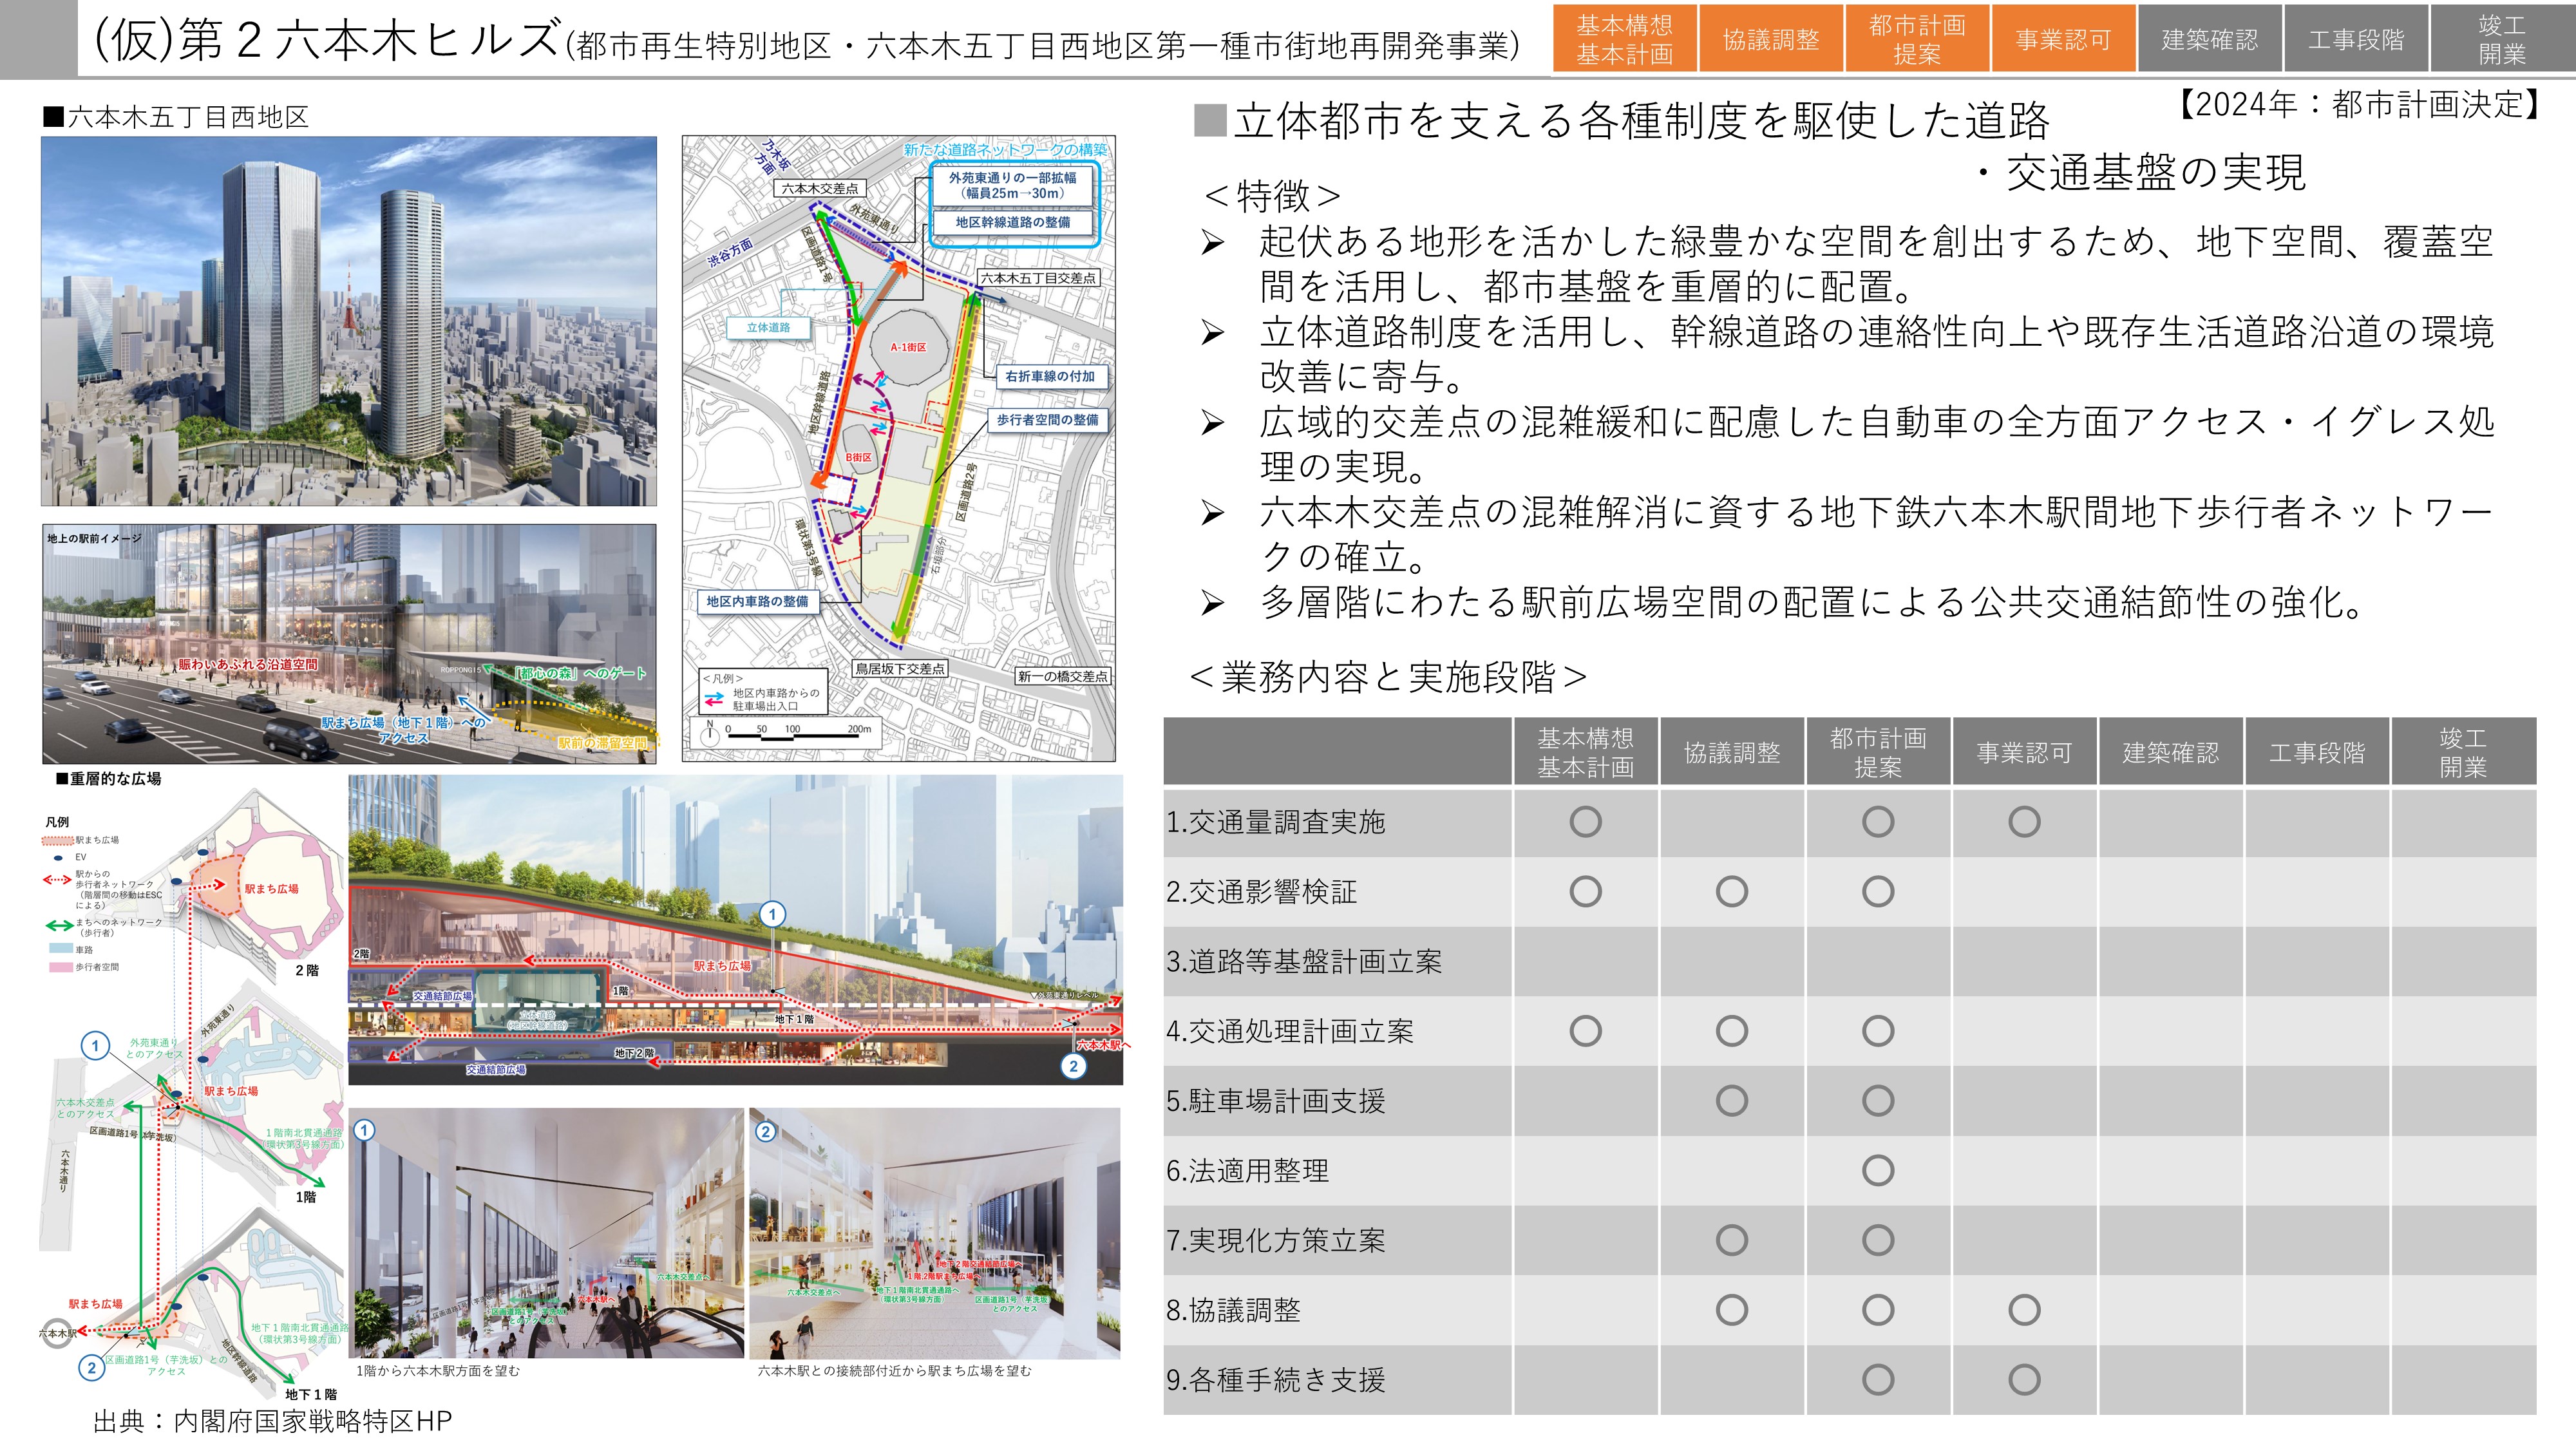Click the interior rendering captioned 1階から六本木駅方面を望む

(x=546, y=1232)
